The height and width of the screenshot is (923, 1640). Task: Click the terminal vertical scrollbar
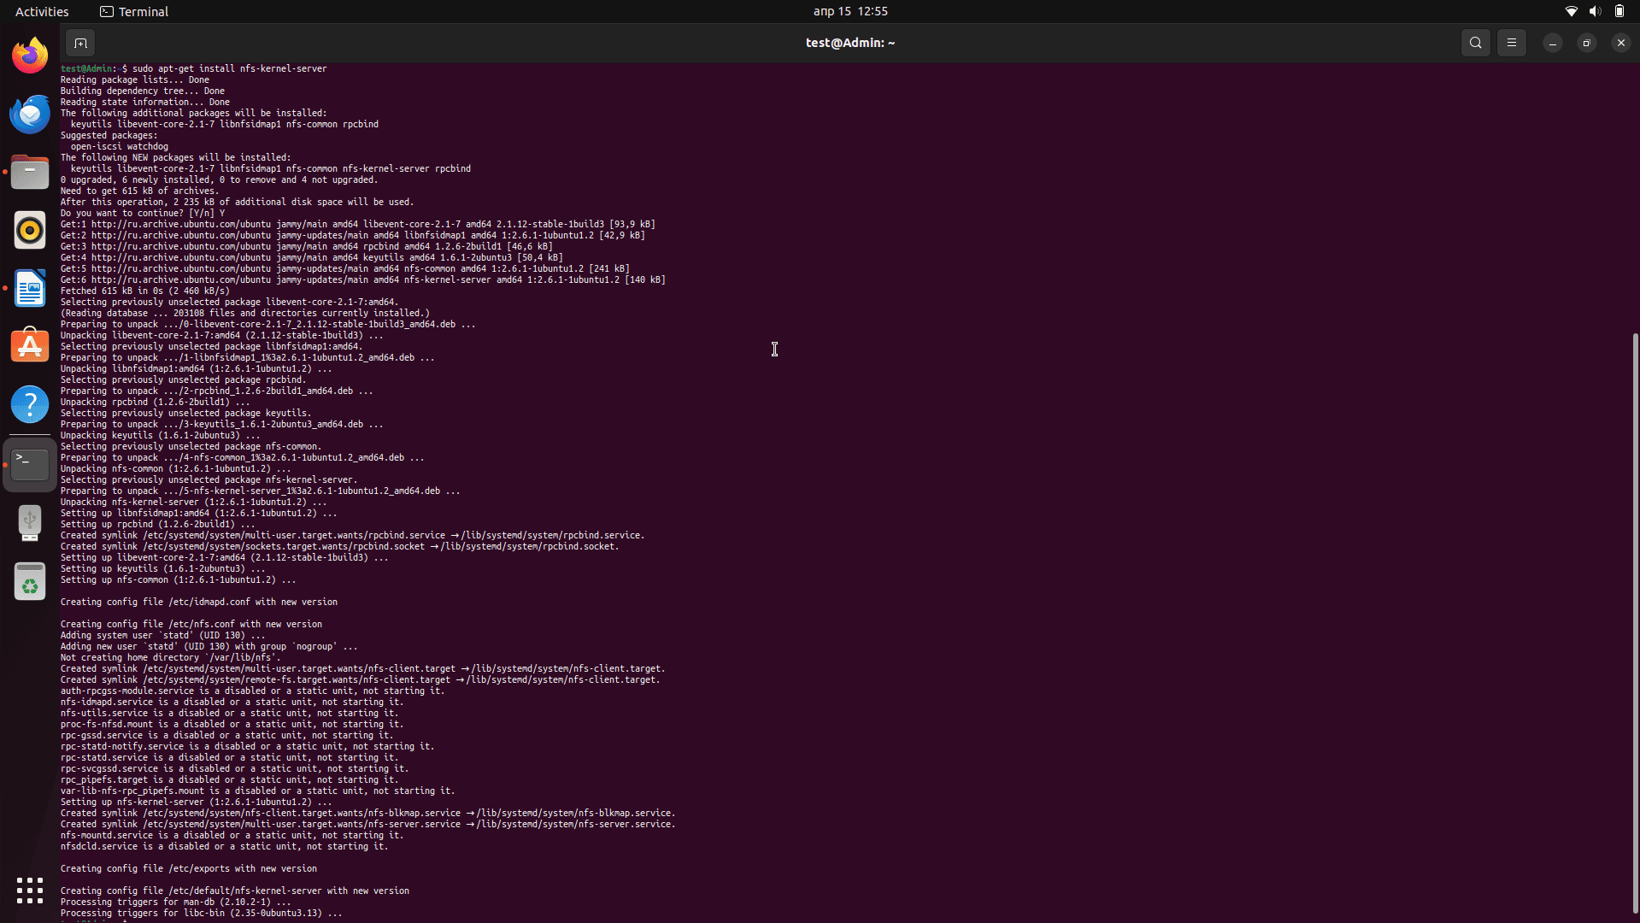[x=1635, y=622]
